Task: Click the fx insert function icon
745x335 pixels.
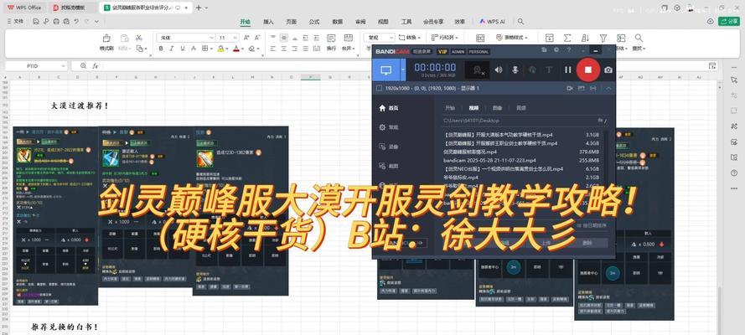Action: pos(95,66)
